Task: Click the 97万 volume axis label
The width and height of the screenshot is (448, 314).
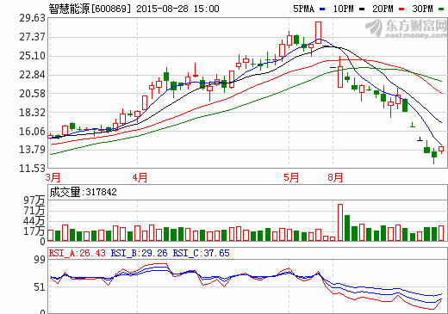Action: pyautogui.click(x=34, y=200)
